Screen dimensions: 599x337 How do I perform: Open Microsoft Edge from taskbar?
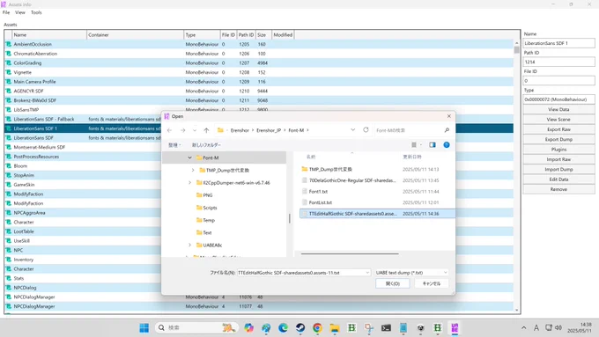283,328
